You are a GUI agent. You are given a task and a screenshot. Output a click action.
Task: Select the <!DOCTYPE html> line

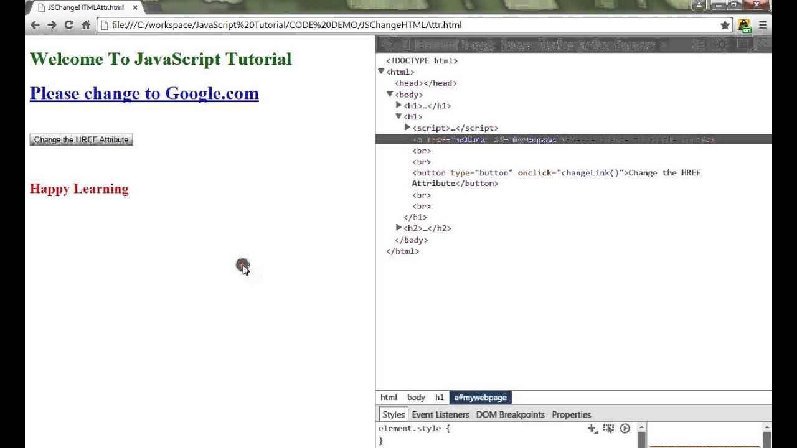point(422,61)
